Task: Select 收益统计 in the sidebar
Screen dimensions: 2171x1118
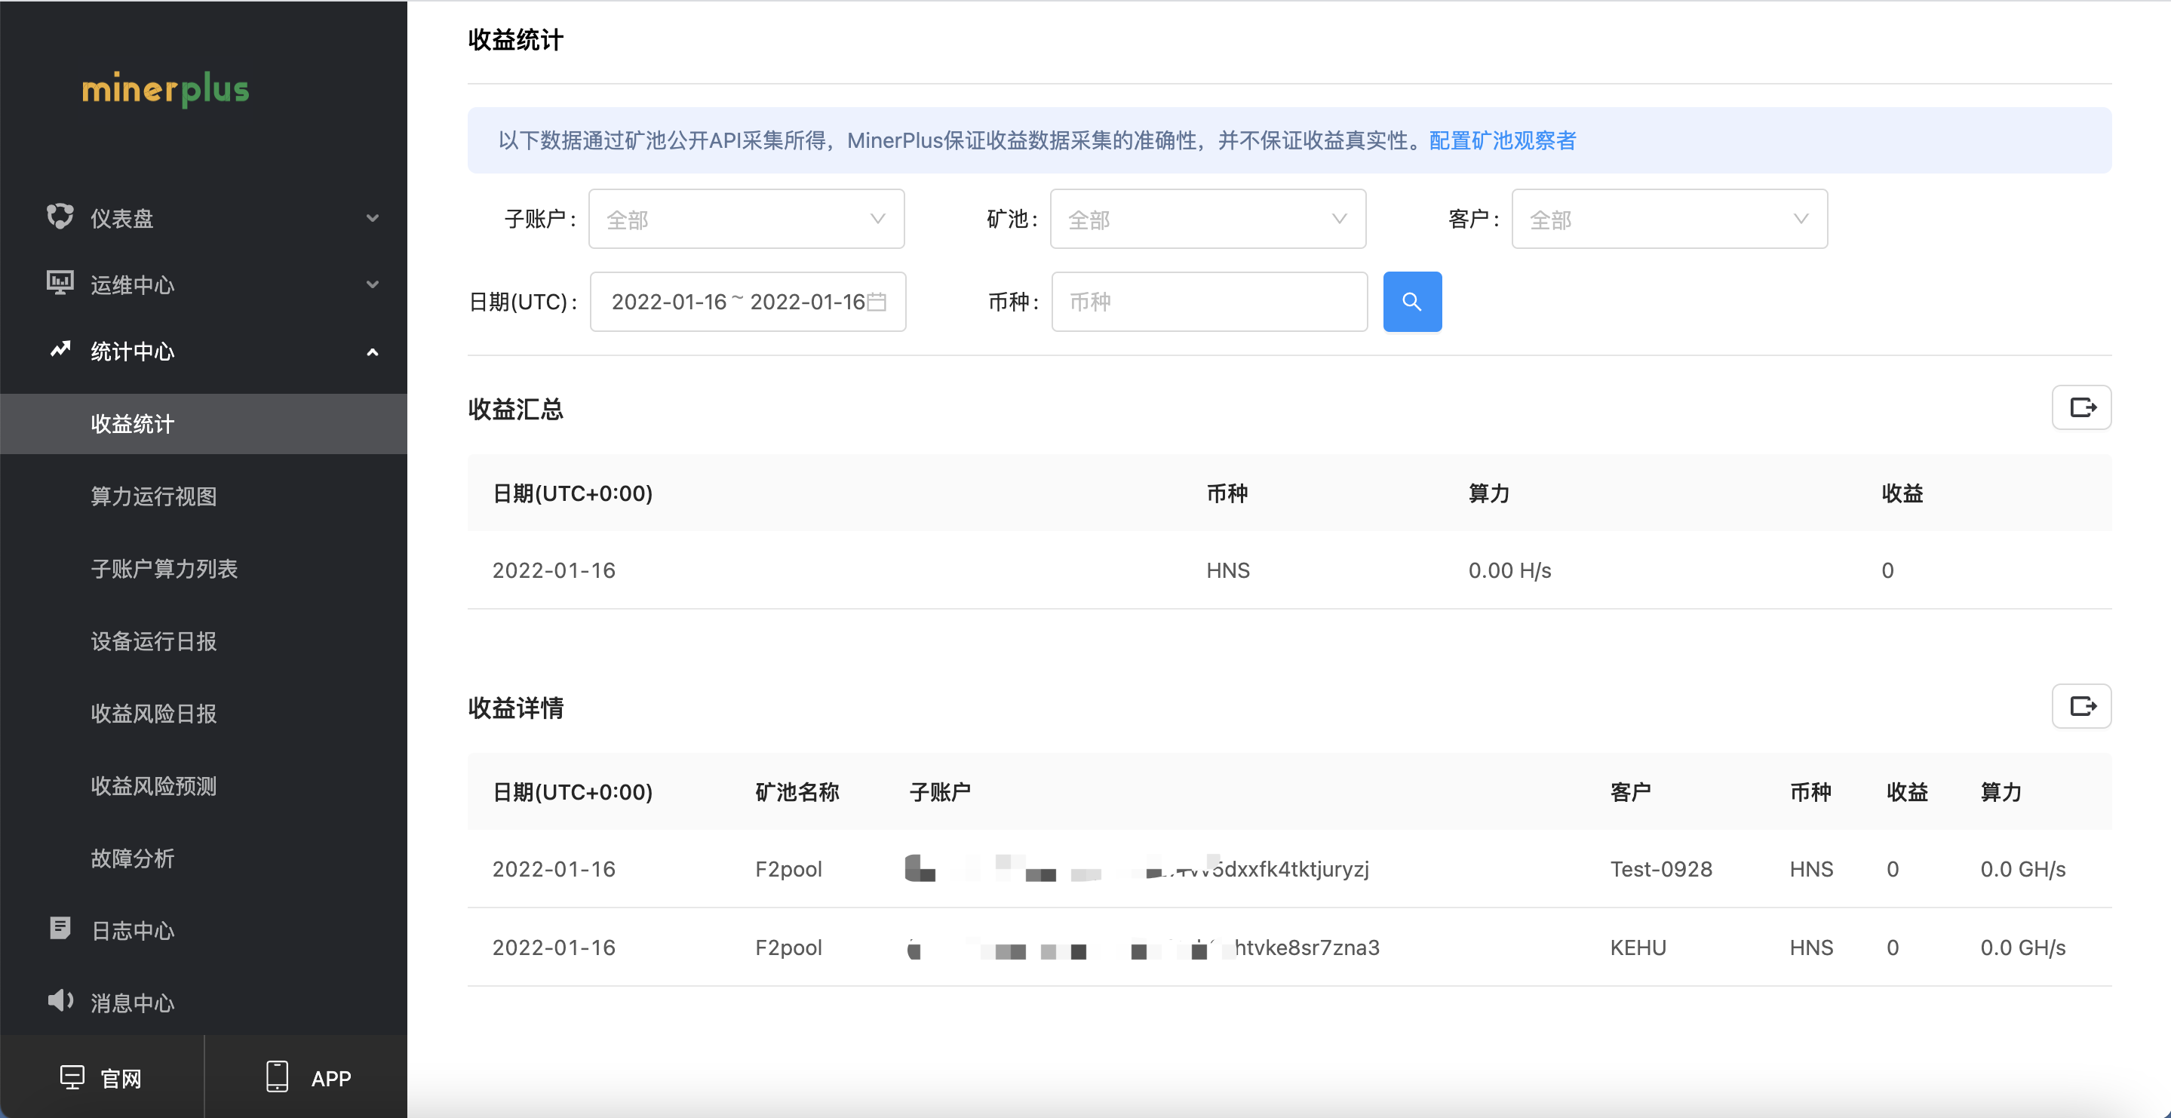Action: click(x=203, y=424)
